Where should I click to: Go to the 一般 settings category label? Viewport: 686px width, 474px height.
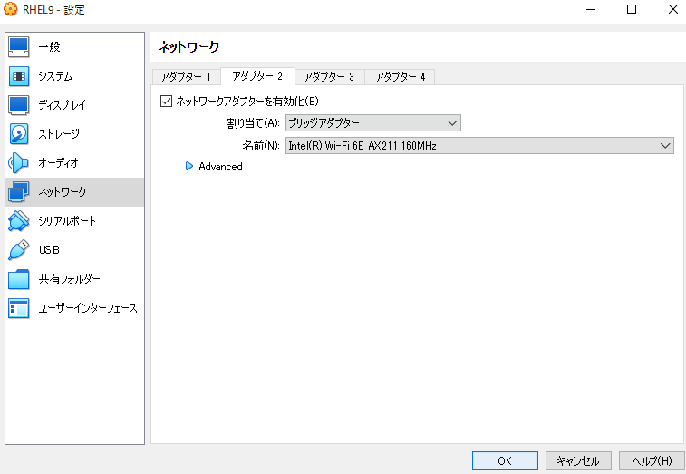click(x=49, y=47)
